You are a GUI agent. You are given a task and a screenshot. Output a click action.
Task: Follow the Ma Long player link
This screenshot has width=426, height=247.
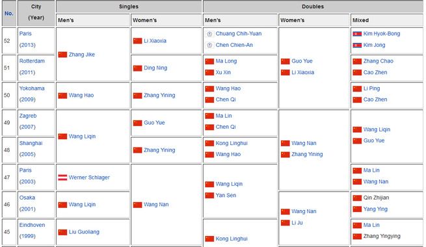226,61
